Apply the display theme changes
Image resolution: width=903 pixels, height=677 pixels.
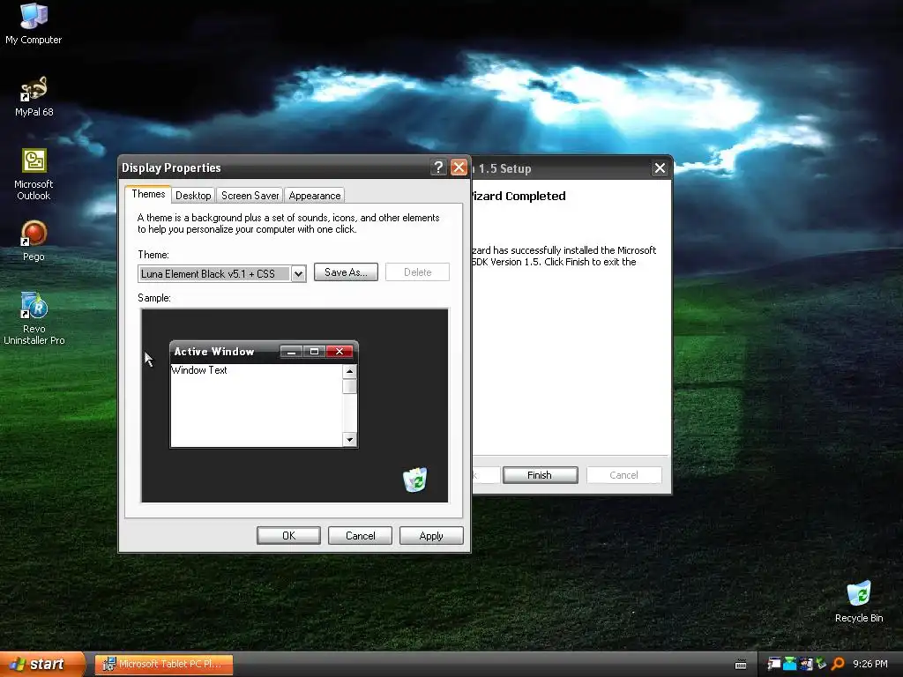[x=431, y=535]
